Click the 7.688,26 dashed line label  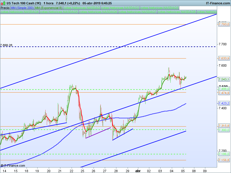click(6, 45)
